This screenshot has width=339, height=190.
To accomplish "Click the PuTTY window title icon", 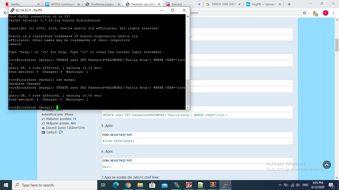I will click(12, 10).
